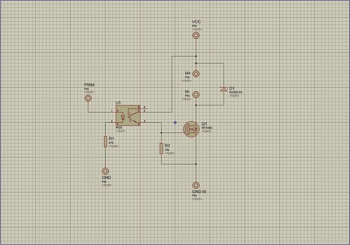This screenshot has width=350, height=245.
Task: Select the flyback diode D1
Action: tap(224, 90)
